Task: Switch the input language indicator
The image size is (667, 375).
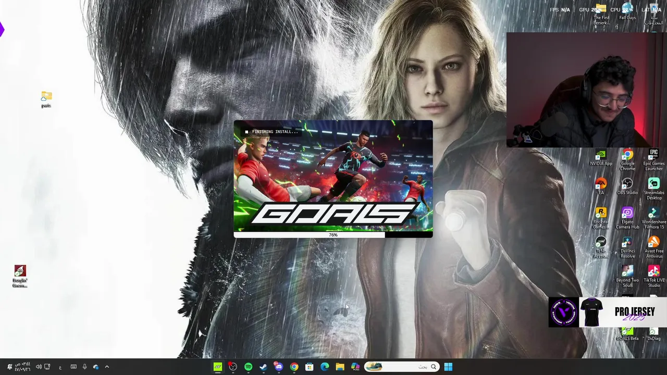Action: [x=60, y=367]
